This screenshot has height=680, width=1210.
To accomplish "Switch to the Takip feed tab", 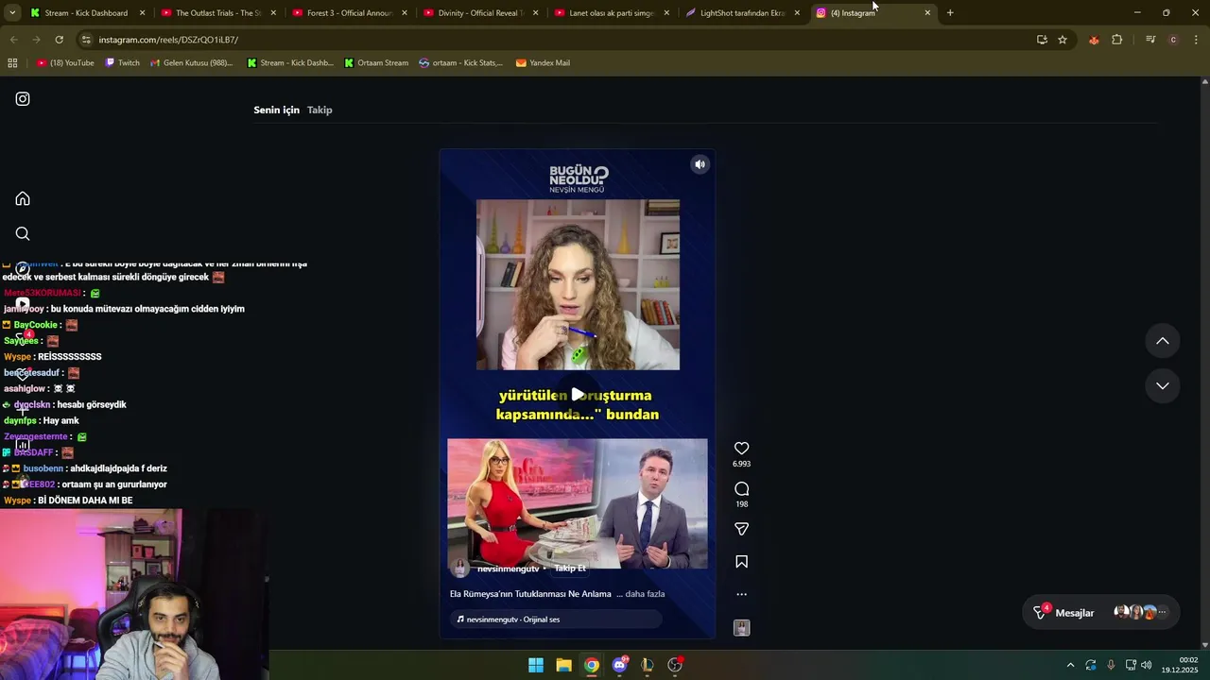I will tap(320, 110).
